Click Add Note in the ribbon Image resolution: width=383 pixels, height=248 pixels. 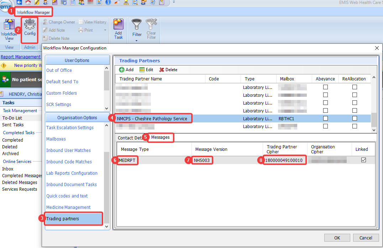pos(54,30)
